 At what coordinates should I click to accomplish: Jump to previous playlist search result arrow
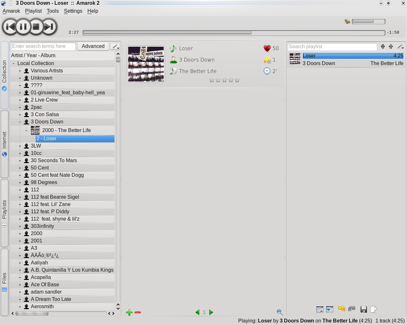[x=391, y=47]
